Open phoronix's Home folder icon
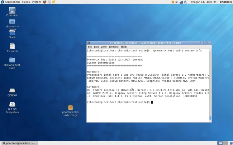 tap(12, 21)
